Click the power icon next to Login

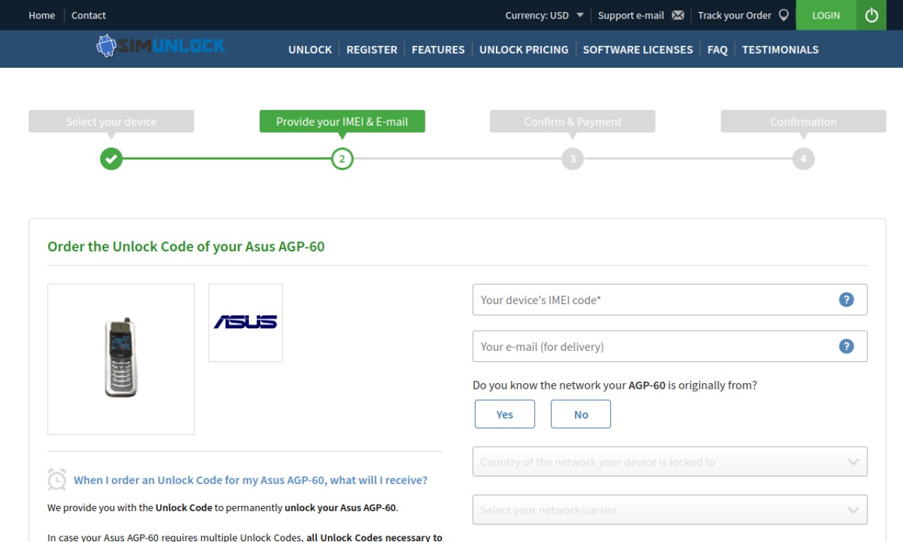click(871, 15)
